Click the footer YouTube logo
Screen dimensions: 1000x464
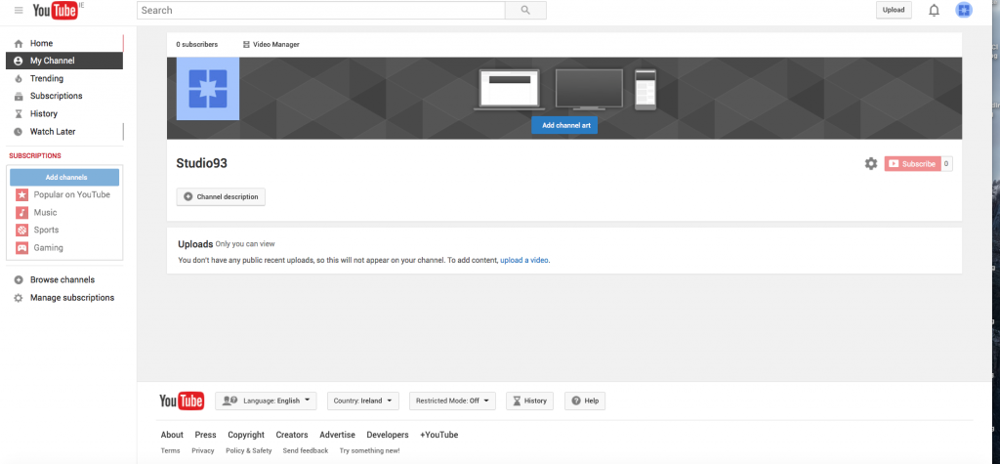[182, 401]
